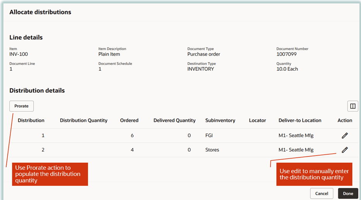
Task: Click document type Purchase order
Action: pyautogui.click(x=203, y=54)
